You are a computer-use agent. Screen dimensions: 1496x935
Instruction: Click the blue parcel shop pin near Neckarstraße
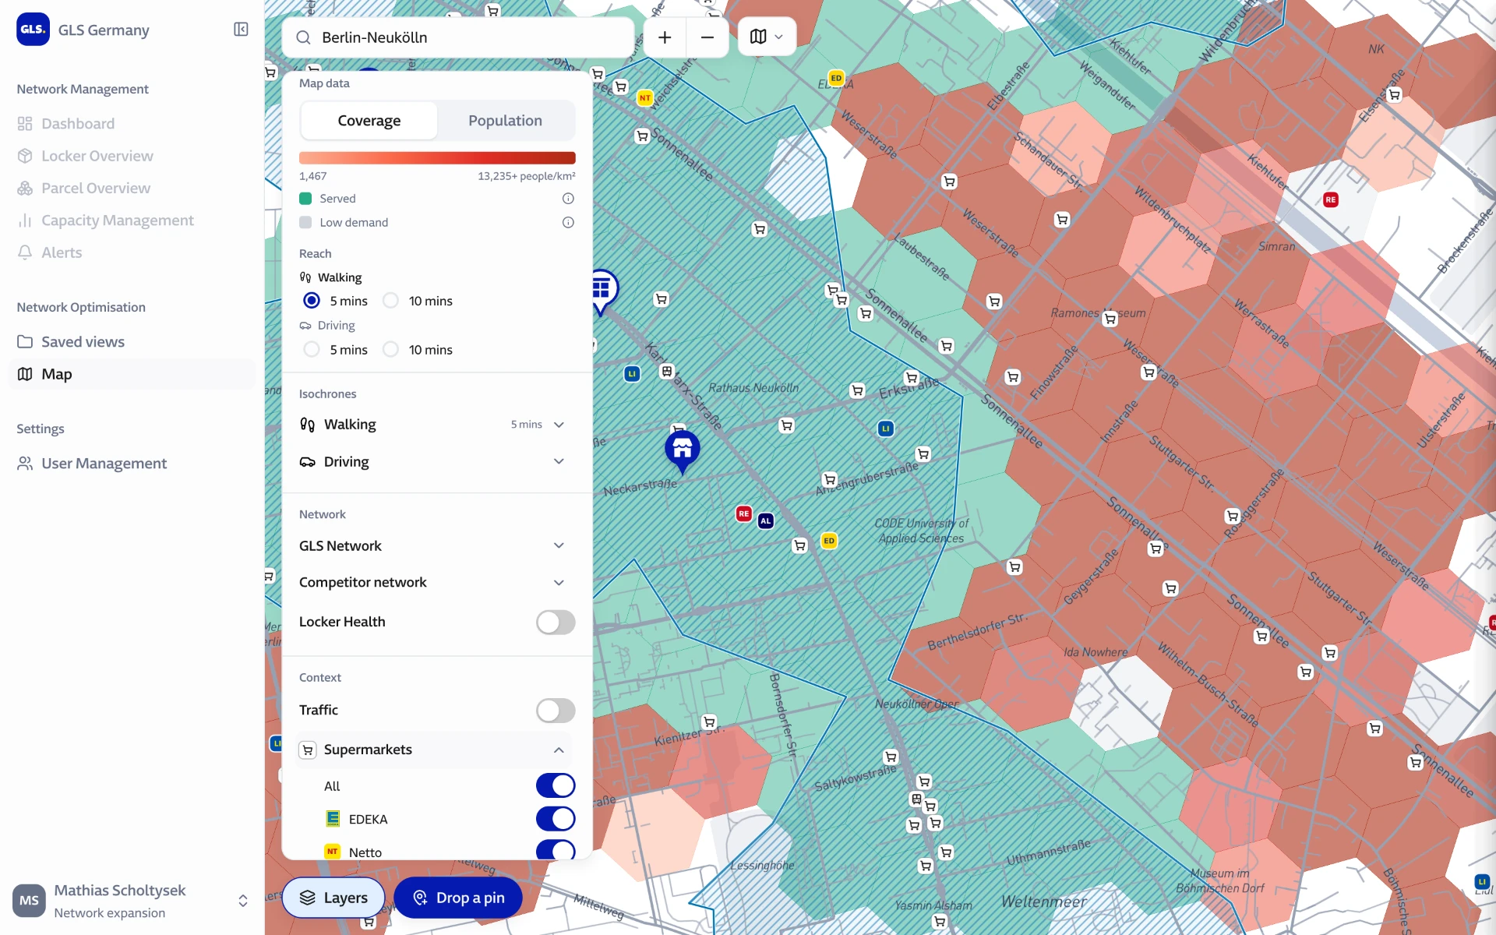(683, 450)
